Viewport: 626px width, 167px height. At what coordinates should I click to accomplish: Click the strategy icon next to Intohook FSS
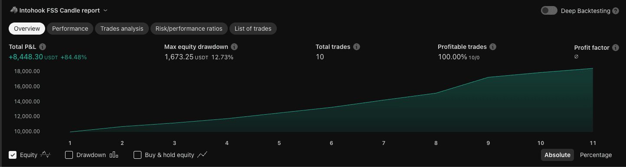(13, 10)
